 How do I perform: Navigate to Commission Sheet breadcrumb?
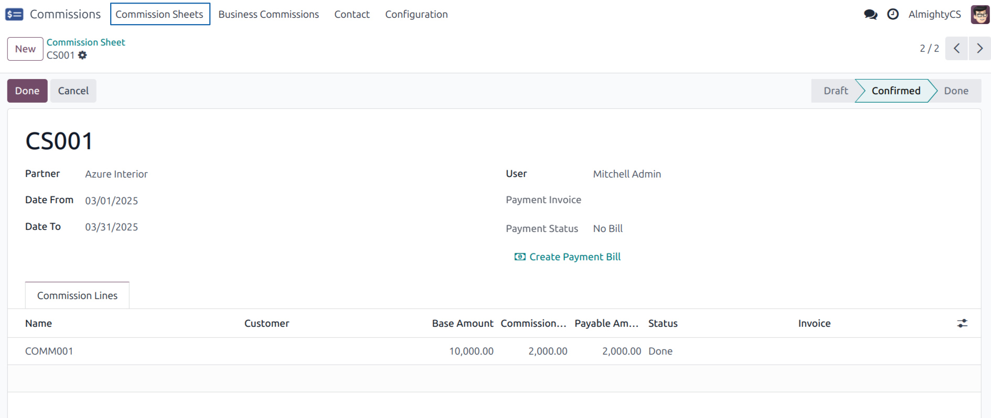click(x=86, y=42)
